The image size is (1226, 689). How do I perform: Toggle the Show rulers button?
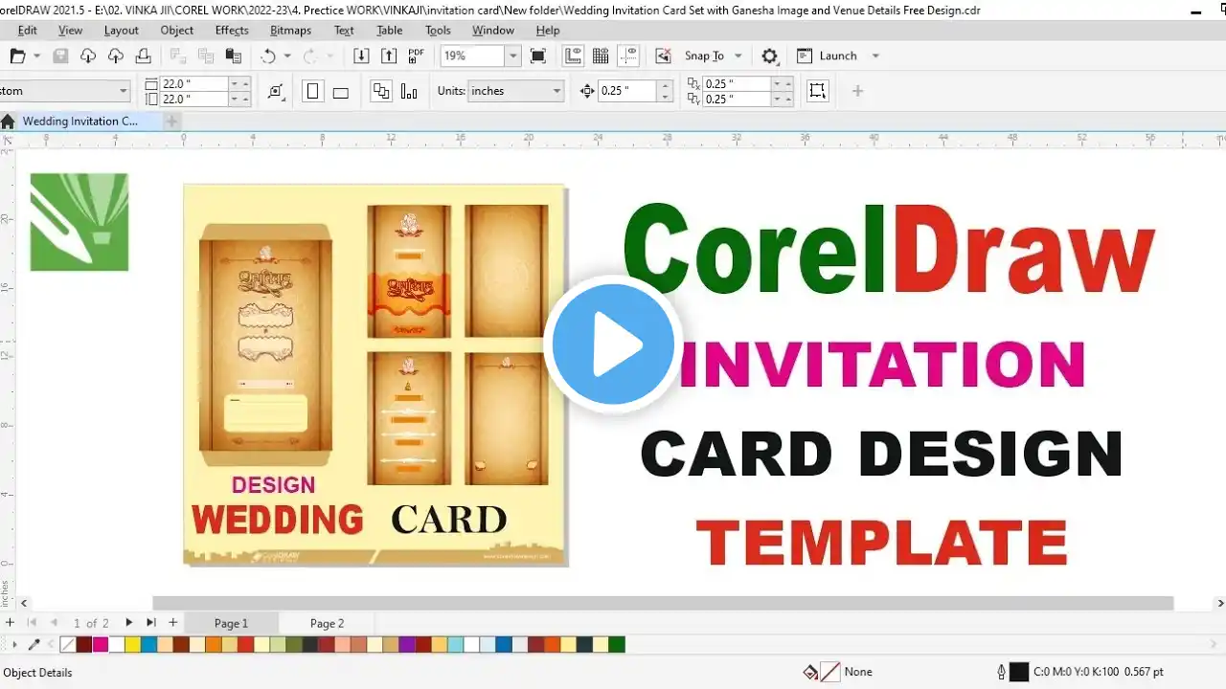[574, 56]
